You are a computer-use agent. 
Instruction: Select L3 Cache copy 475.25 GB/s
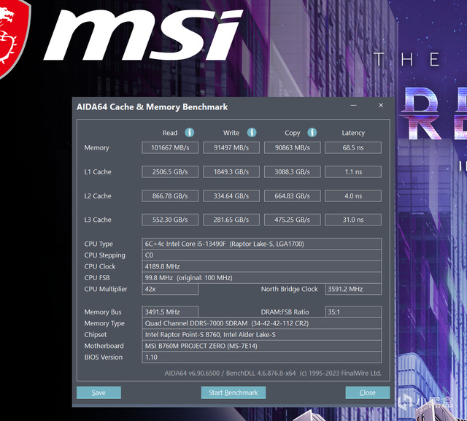pos(292,220)
